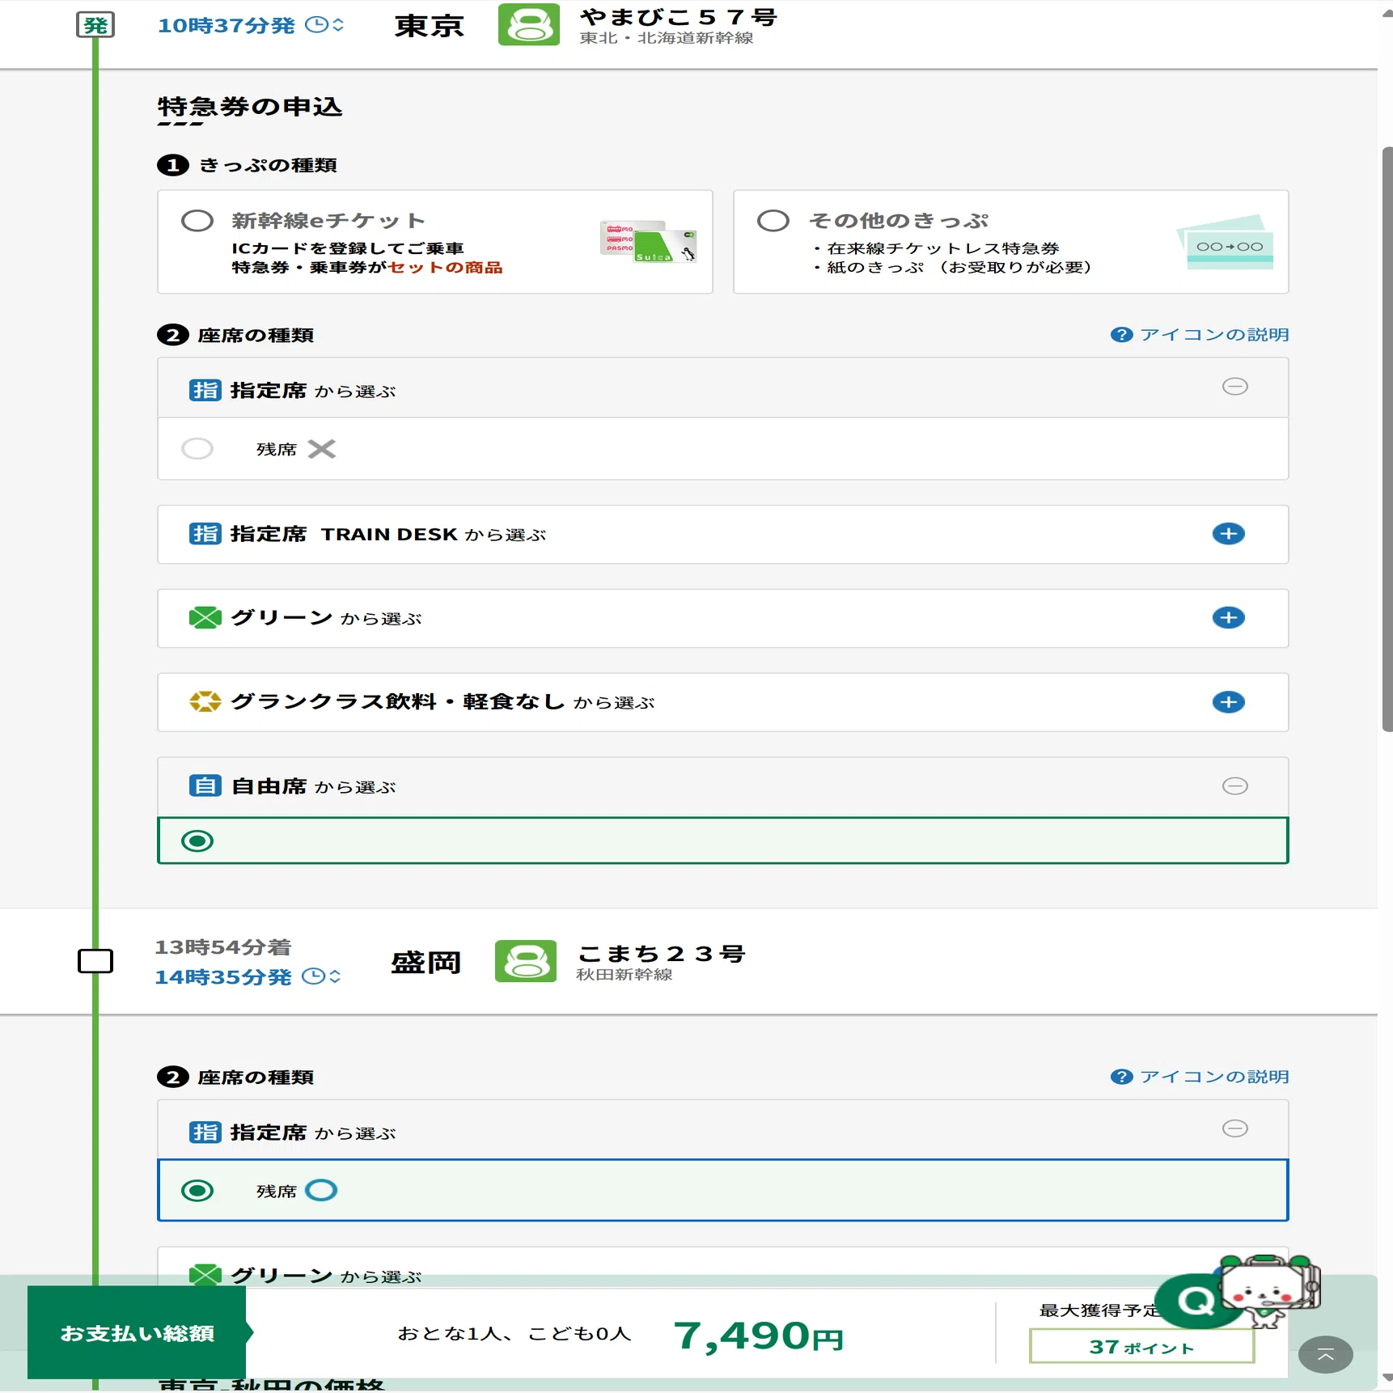
Task: Click the green train icon beside 盛岡
Action: click(x=526, y=960)
